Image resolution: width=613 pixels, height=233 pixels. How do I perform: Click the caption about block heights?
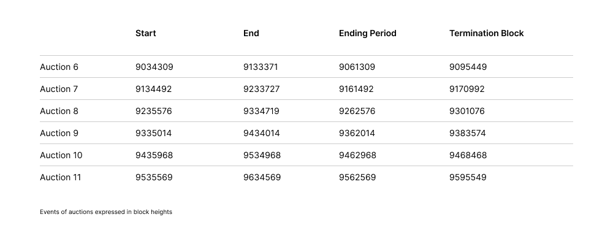click(106, 212)
